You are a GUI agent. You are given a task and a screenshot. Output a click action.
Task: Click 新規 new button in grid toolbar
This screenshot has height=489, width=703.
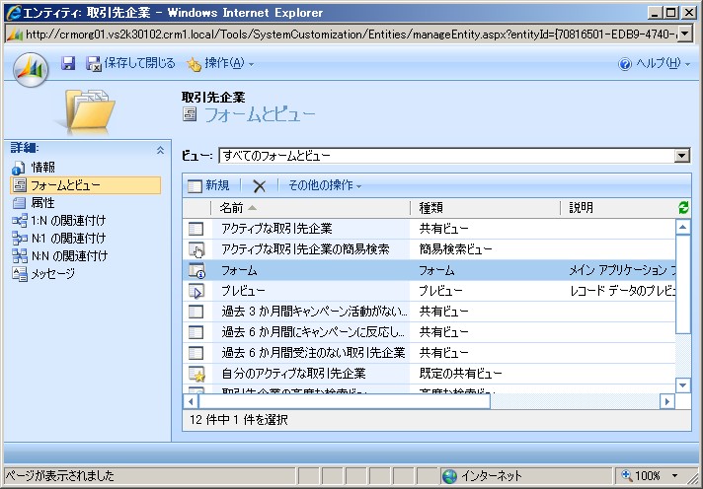click(x=208, y=185)
